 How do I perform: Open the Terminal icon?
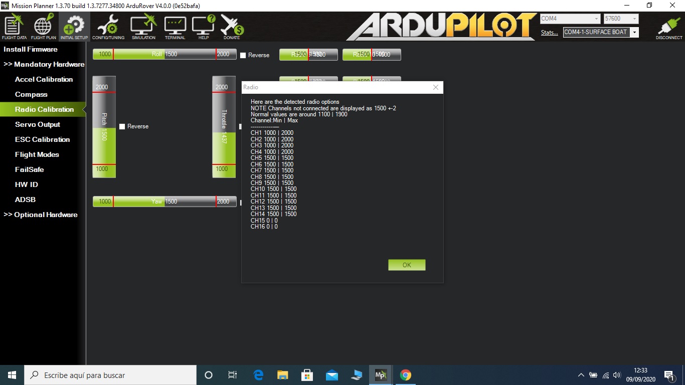pos(175,27)
